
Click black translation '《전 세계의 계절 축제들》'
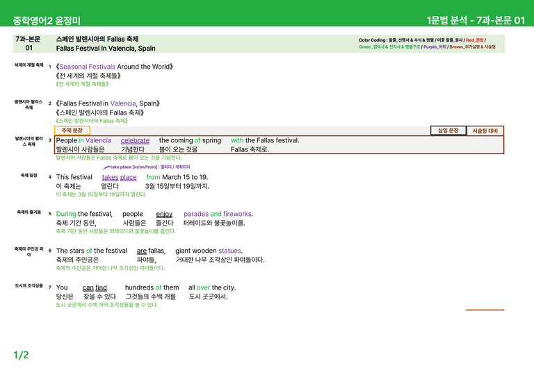tap(88, 76)
